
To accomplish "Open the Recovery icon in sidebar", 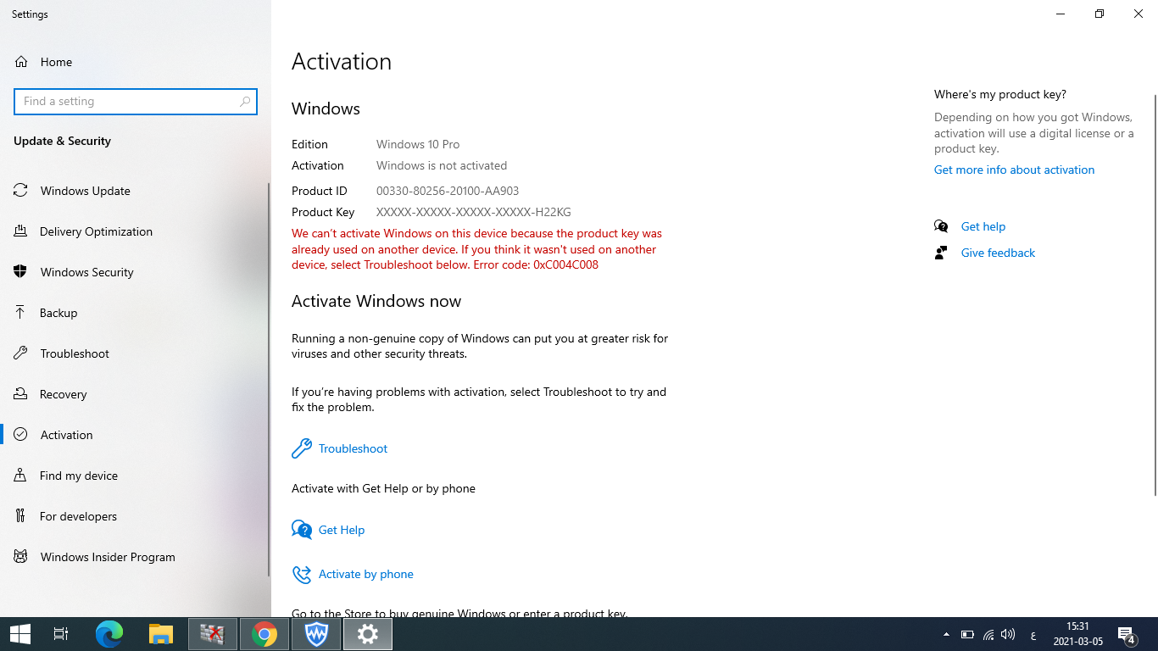I will pos(20,394).
